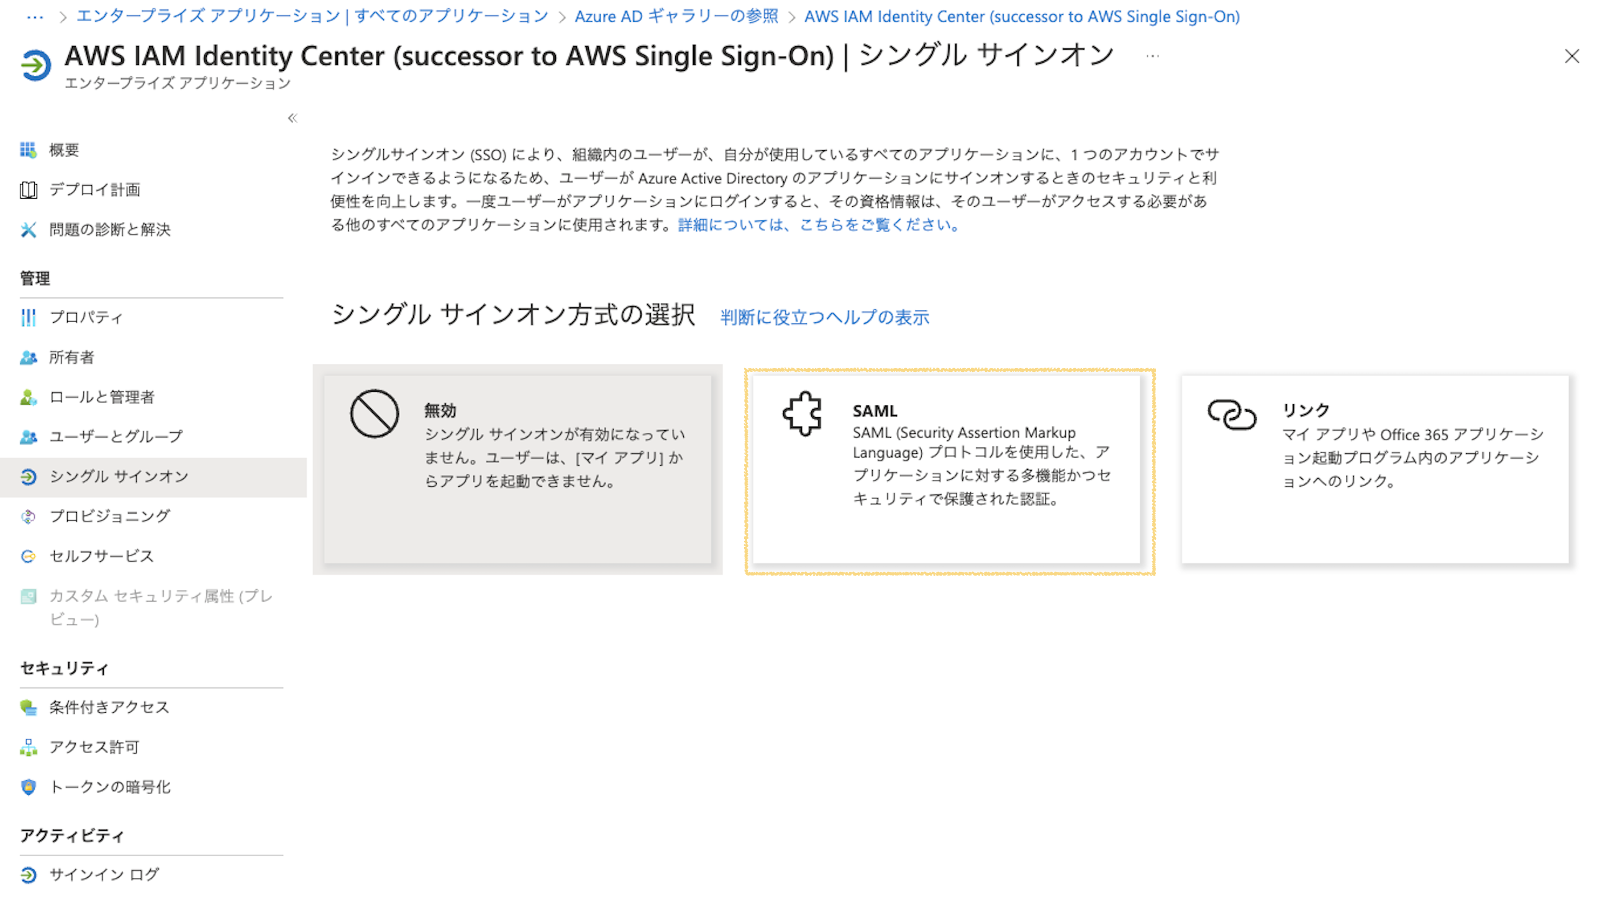
Task: Click the プロビジョニング sync icon
Action: [28, 517]
